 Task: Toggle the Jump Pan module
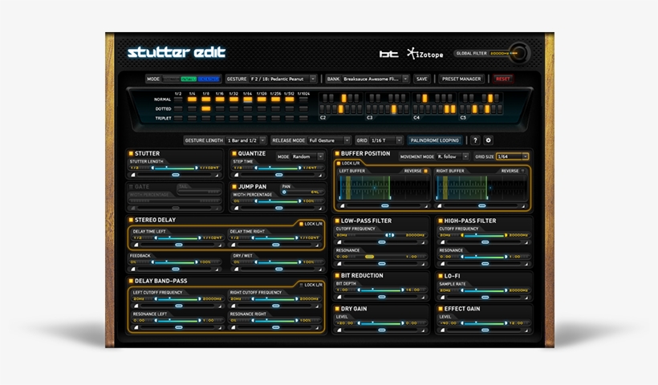[234, 187]
